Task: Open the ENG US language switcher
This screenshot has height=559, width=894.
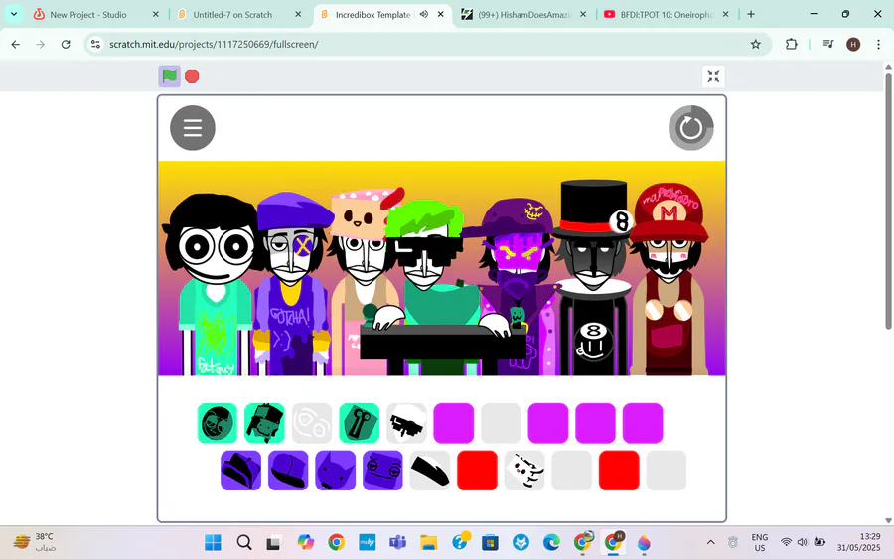Action: (760, 542)
